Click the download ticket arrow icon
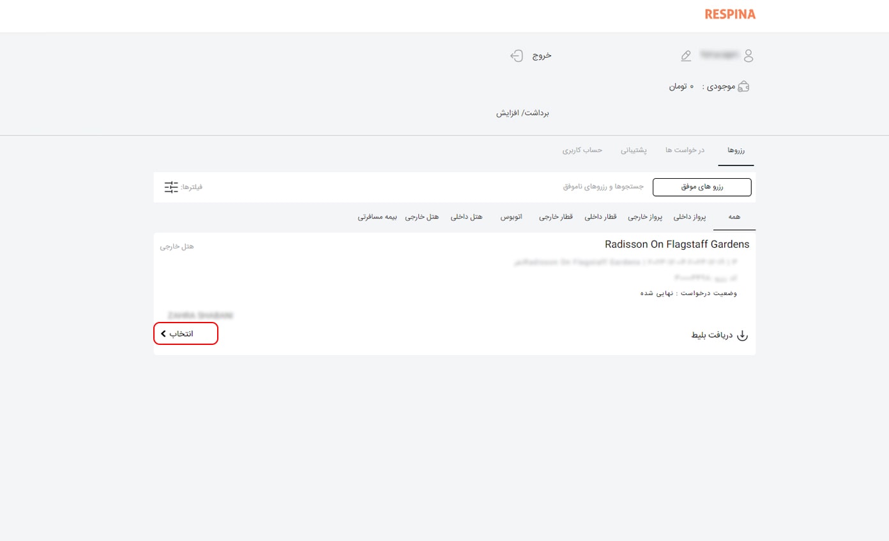The width and height of the screenshot is (889, 541). (x=742, y=335)
